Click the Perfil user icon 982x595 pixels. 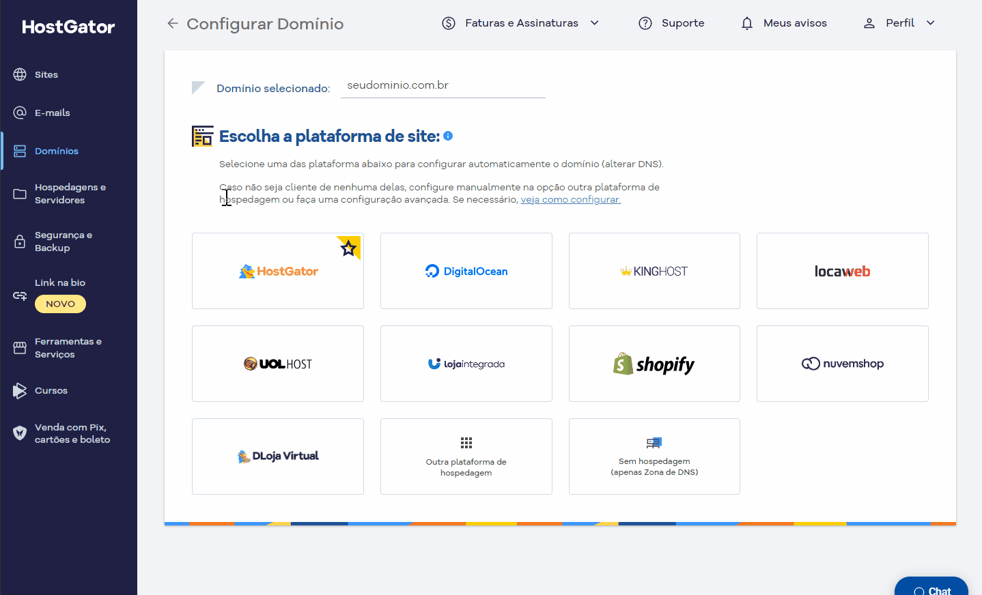(869, 23)
